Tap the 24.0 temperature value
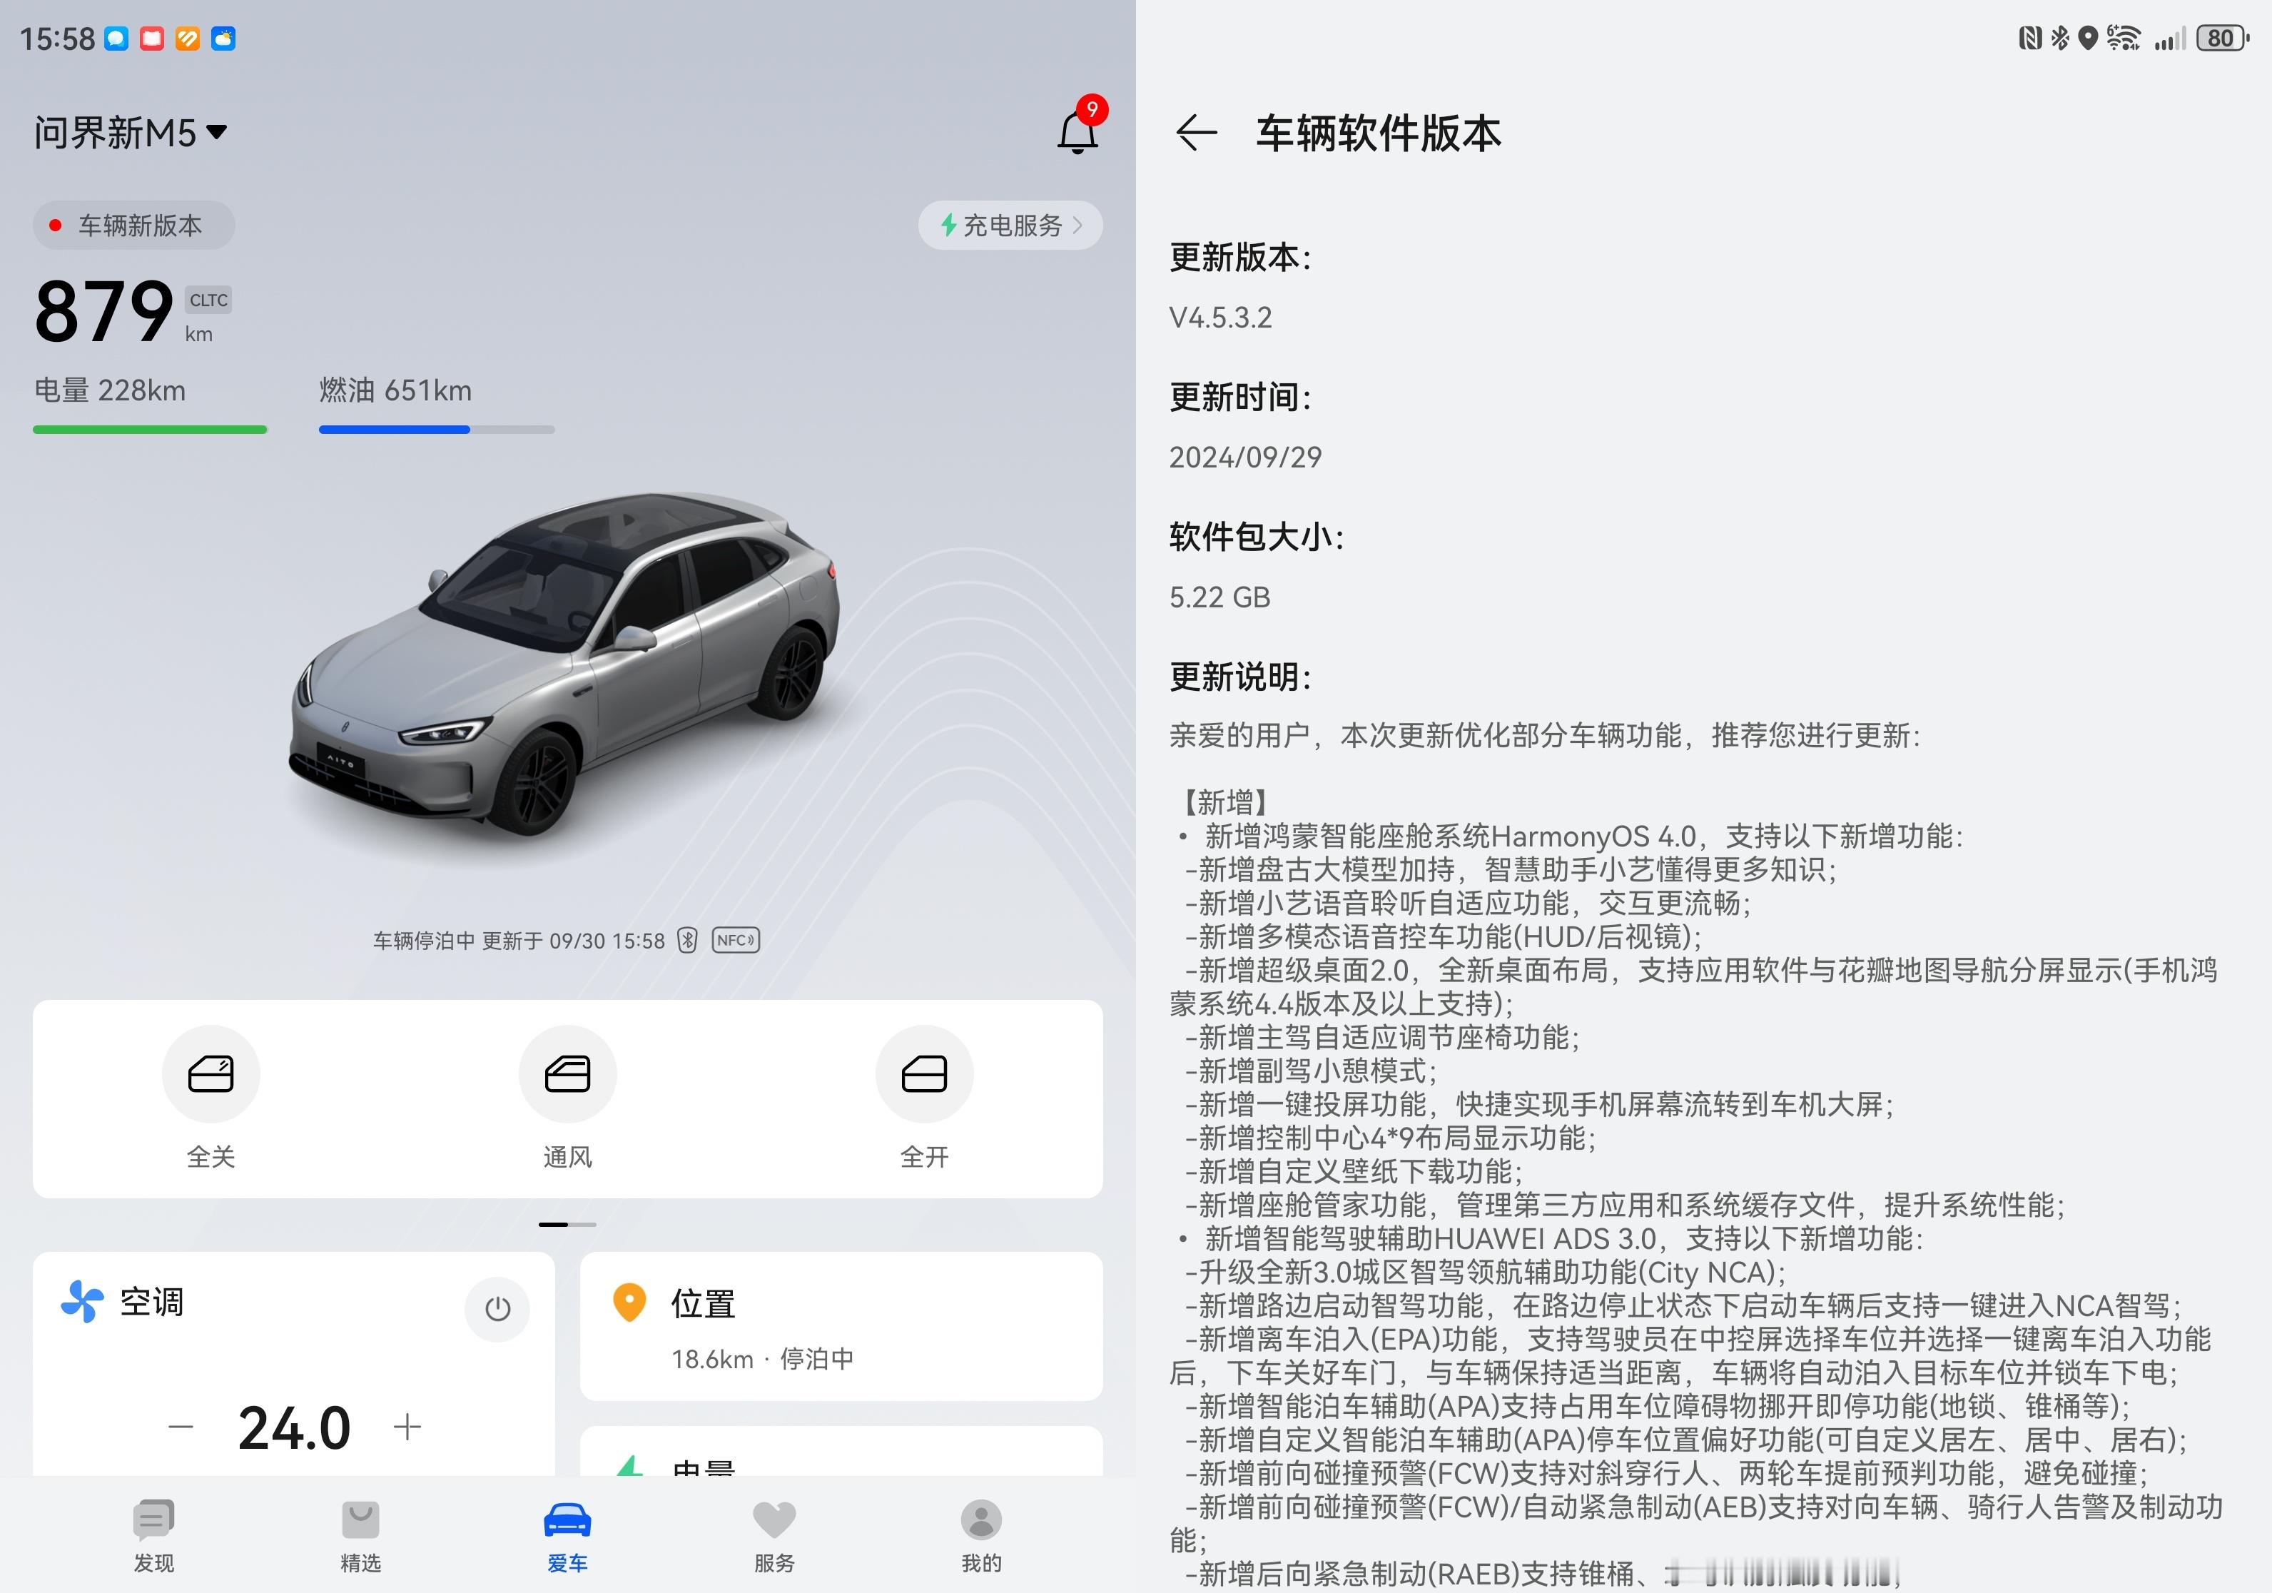 point(294,1427)
